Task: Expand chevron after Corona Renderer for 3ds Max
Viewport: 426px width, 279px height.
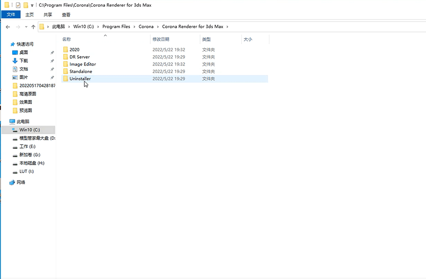Action: (227, 26)
